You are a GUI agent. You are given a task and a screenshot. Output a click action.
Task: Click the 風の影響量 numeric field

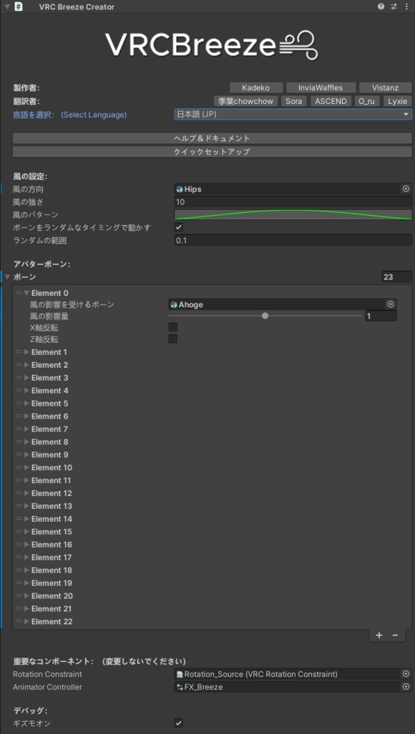(x=381, y=316)
